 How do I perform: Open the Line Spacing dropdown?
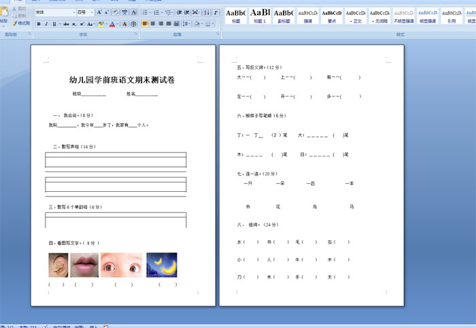pyautogui.click(x=186, y=24)
